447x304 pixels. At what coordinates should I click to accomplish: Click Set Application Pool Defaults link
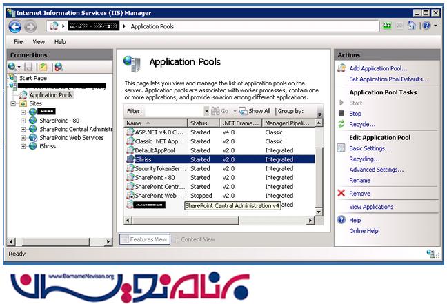[389, 79]
